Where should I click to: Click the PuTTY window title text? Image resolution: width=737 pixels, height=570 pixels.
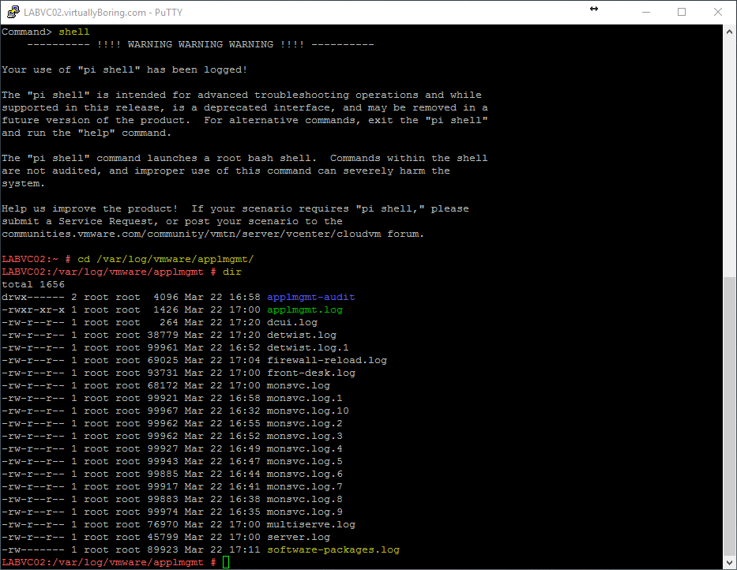(103, 13)
